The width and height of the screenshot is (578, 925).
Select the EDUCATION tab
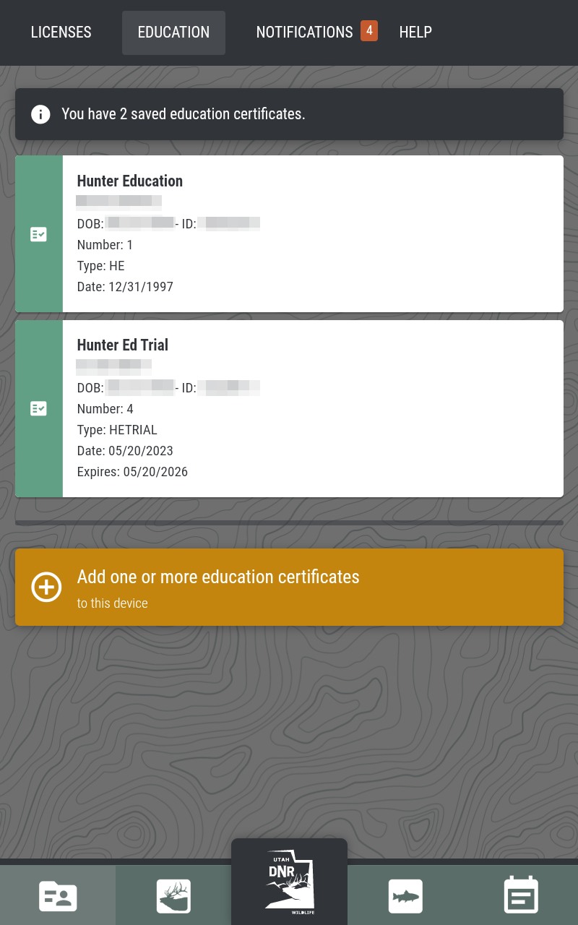(173, 33)
